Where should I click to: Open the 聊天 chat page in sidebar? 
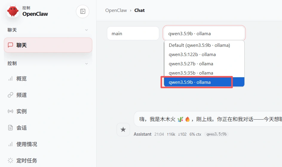point(48,45)
